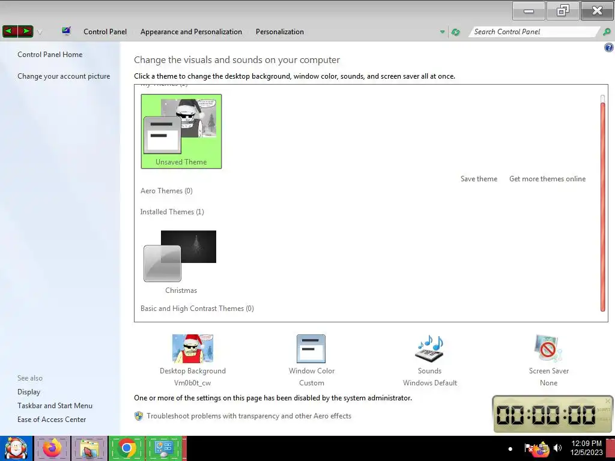
Task: Open File Explorer from the taskbar
Action: click(x=89, y=448)
